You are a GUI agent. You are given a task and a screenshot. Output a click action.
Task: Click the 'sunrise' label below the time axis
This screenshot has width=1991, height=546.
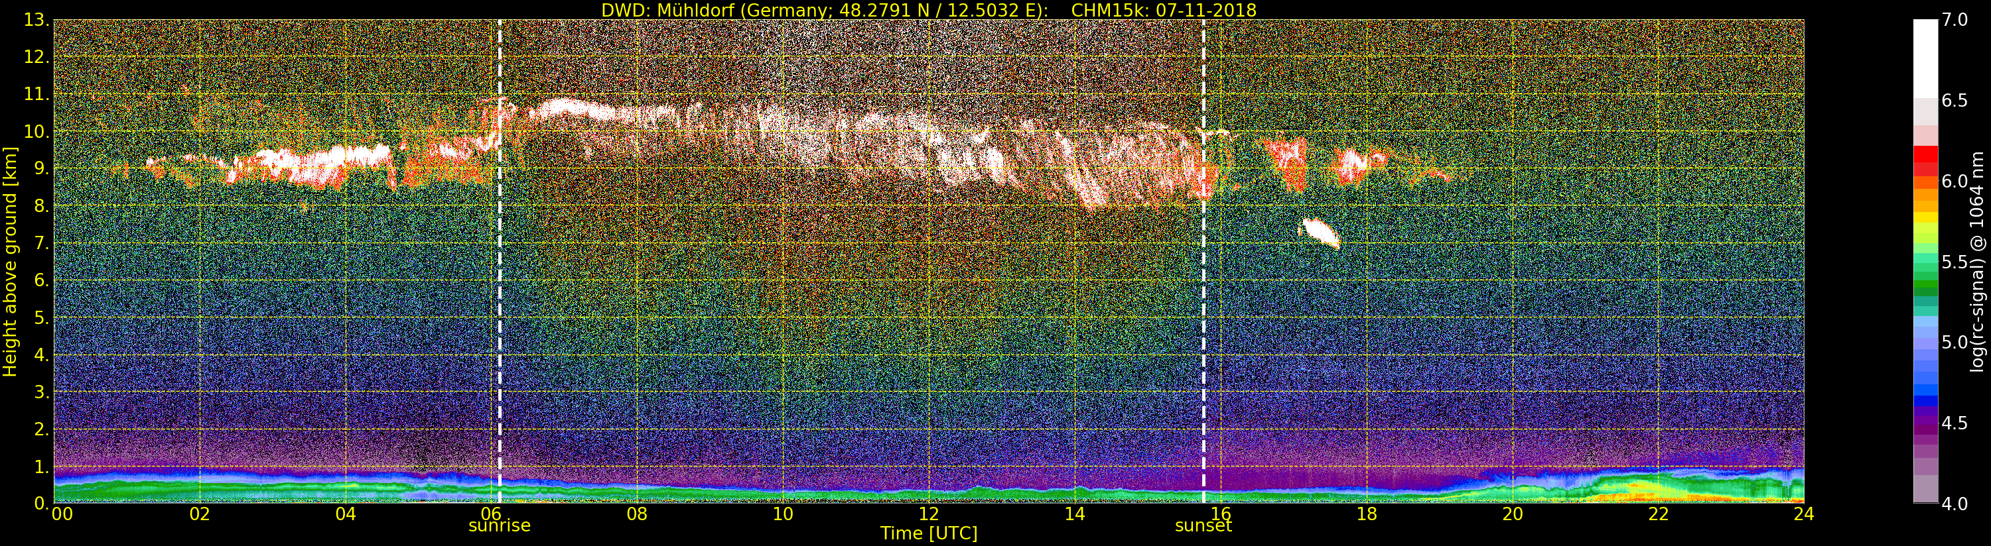pos(500,526)
